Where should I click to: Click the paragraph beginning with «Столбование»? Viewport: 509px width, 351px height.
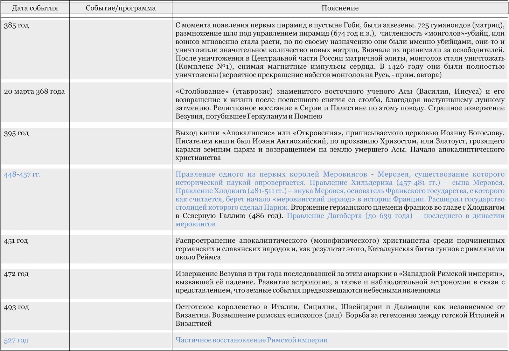(340, 104)
